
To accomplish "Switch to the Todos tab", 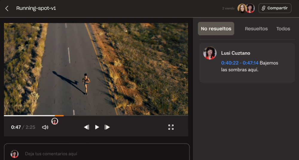I will (x=283, y=29).
